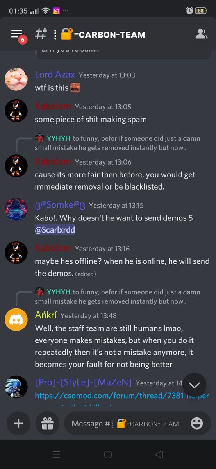Open Lord Azax's cat avatar
216x469 pixels.
click(16, 79)
